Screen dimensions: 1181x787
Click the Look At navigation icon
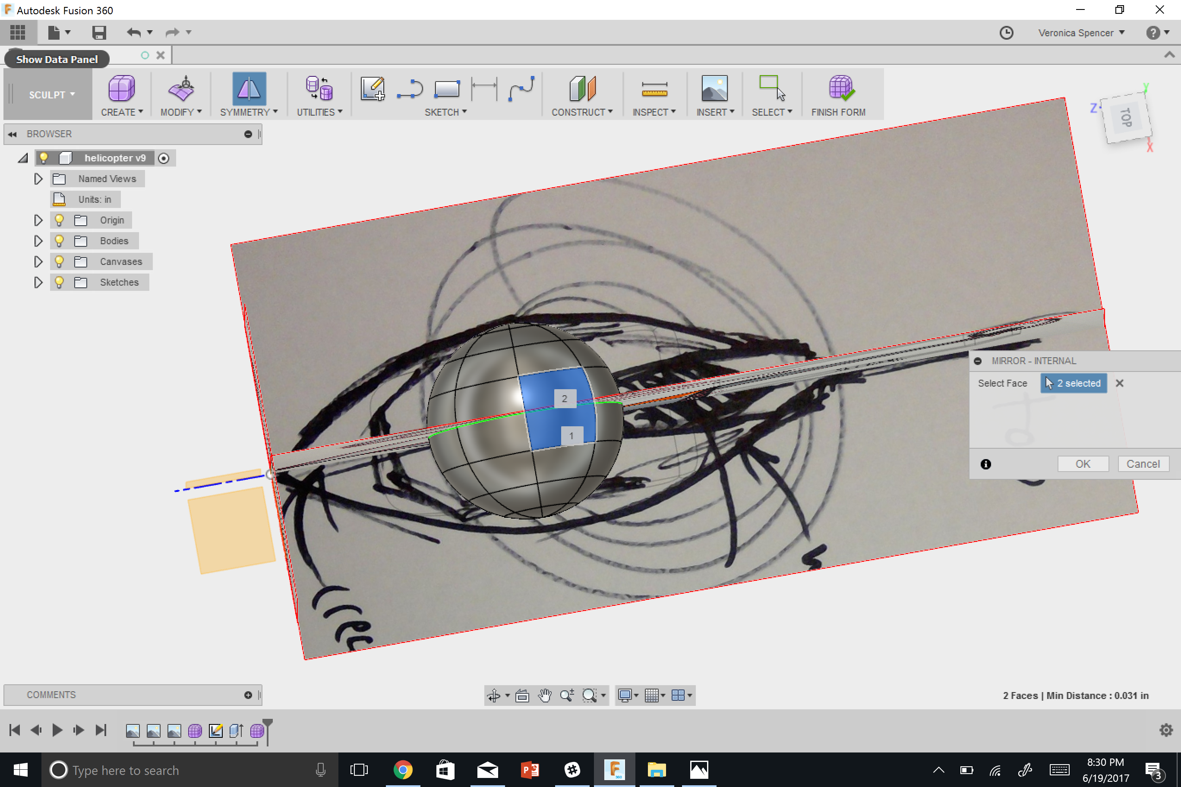522,695
